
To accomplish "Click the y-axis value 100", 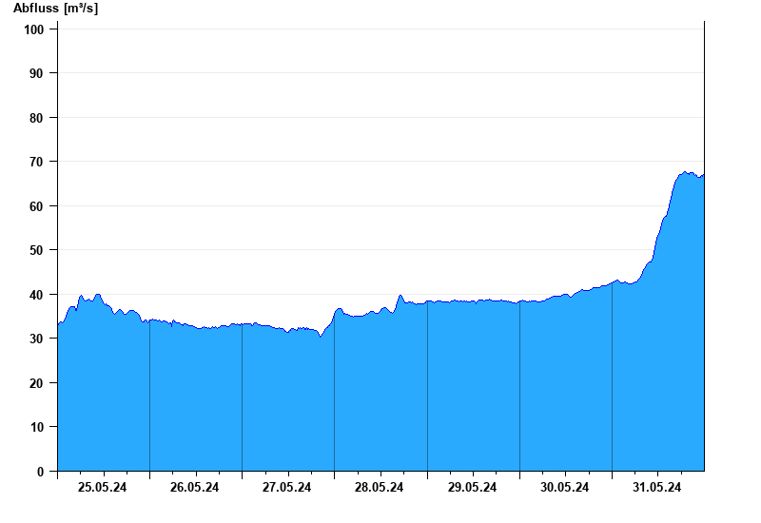I will (x=34, y=29).
